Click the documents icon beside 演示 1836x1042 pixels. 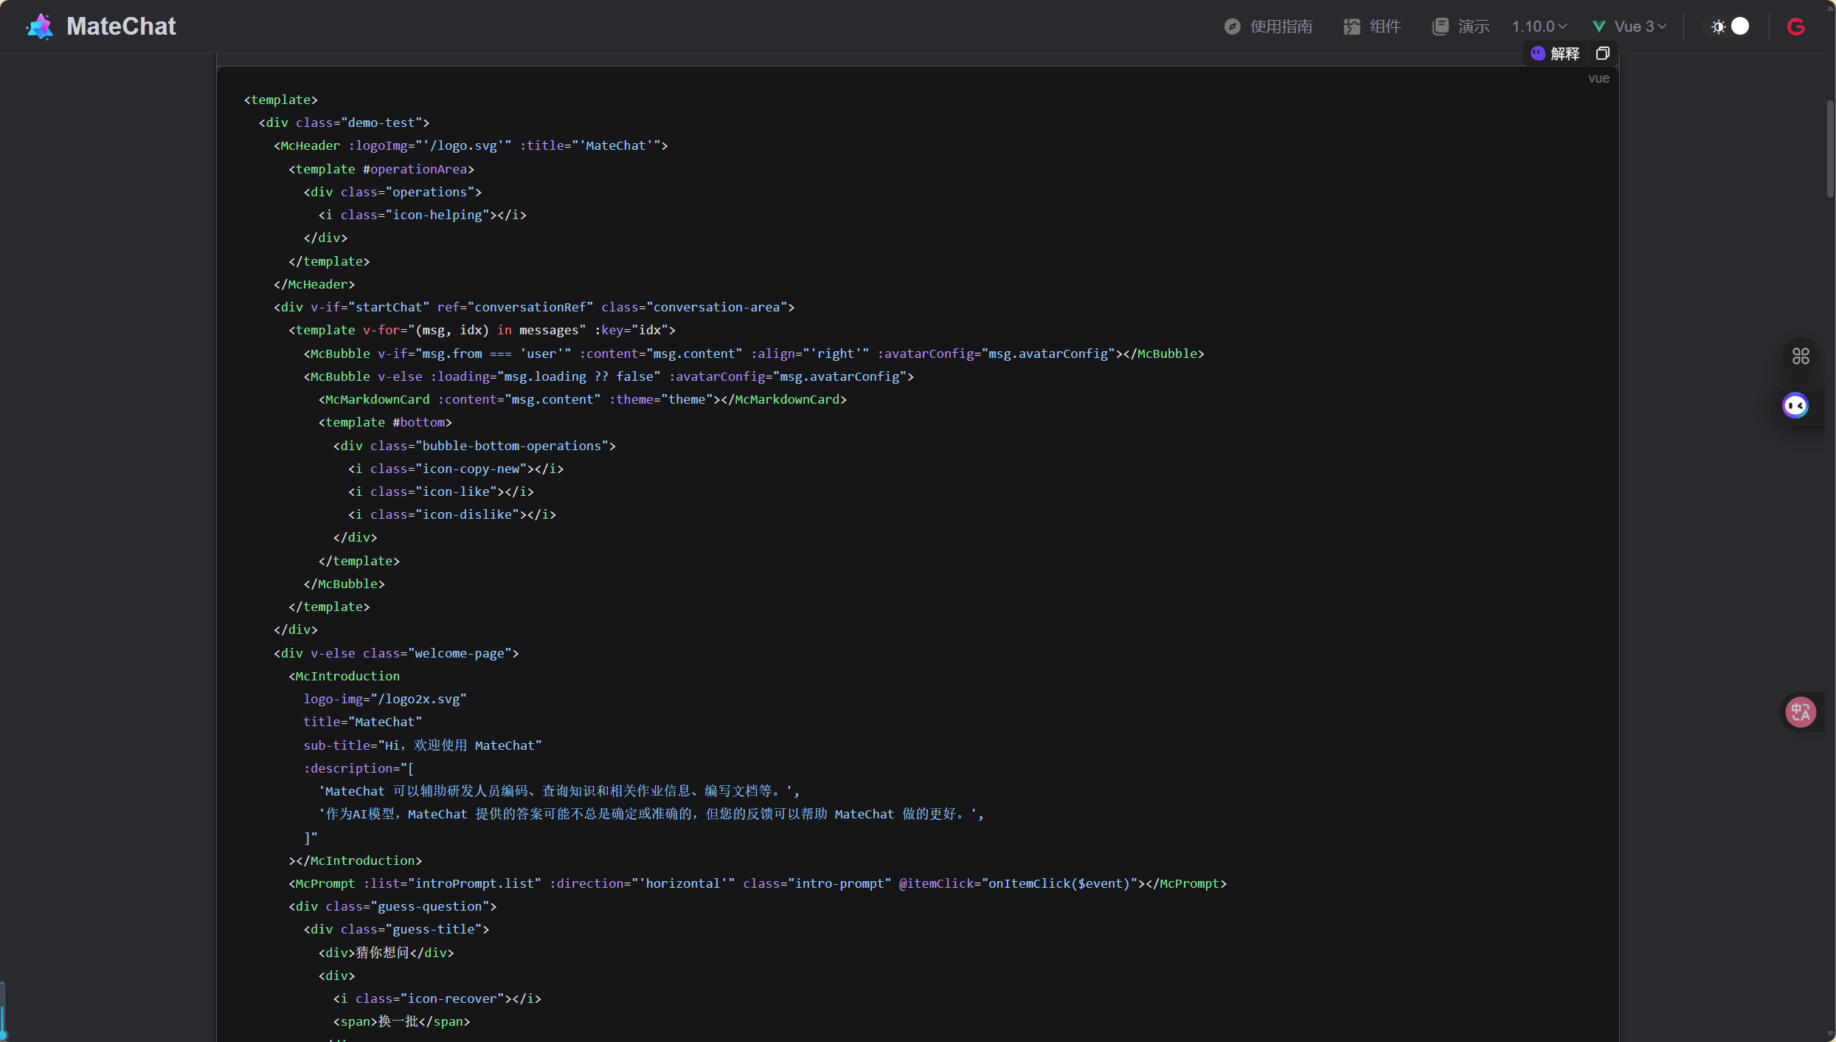[x=1440, y=27]
